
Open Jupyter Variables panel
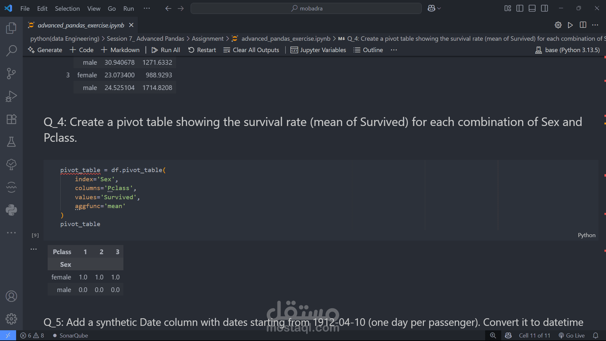click(318, 50)
